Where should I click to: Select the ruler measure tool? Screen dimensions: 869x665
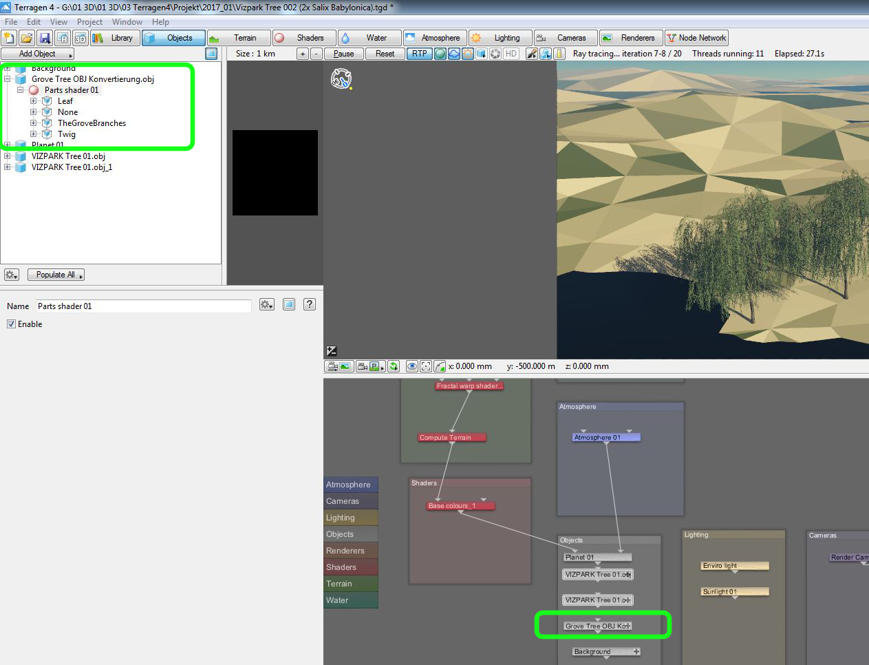coord(559,54)
